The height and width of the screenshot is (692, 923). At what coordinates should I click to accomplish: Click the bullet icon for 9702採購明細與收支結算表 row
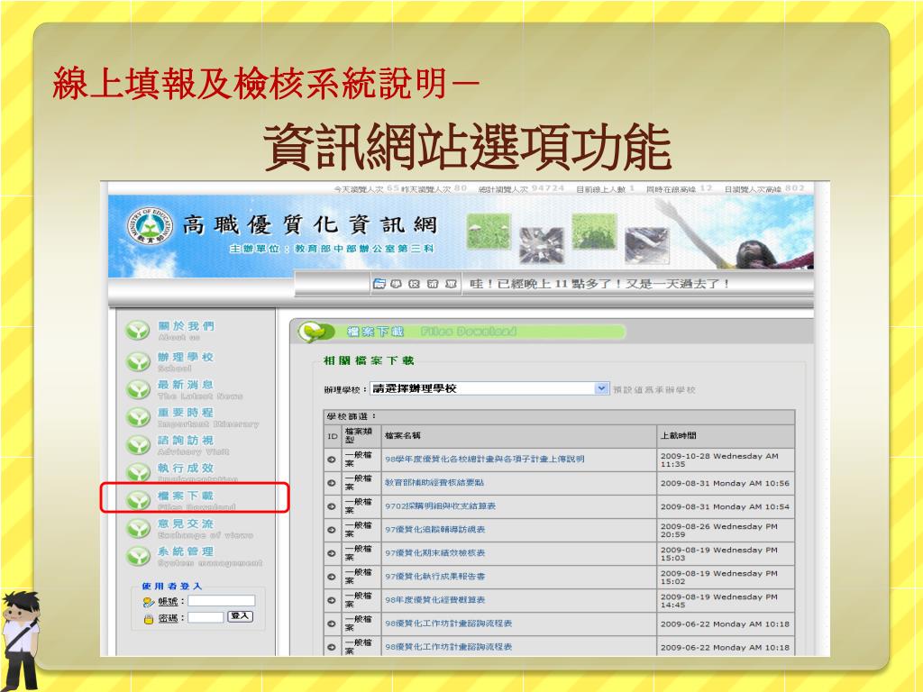point(332,506)
